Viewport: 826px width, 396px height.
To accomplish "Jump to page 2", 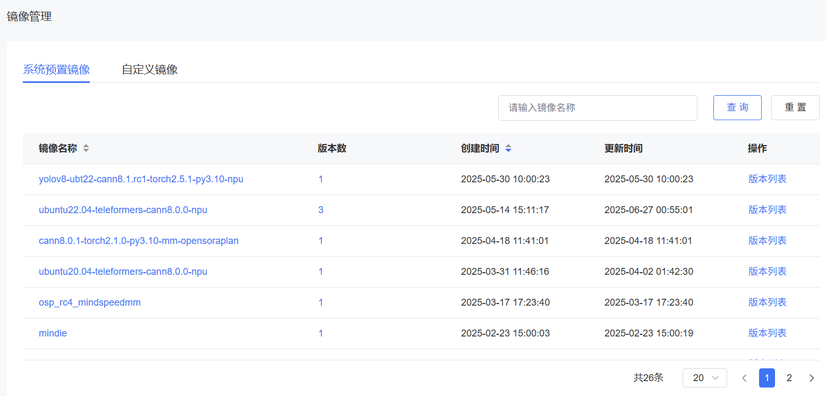I will click(x=789, y=378).
